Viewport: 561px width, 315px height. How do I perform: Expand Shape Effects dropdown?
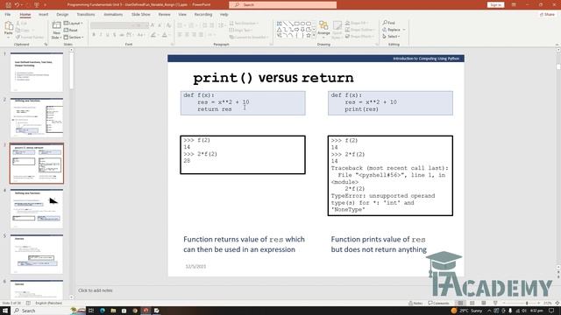coord(359,37)
